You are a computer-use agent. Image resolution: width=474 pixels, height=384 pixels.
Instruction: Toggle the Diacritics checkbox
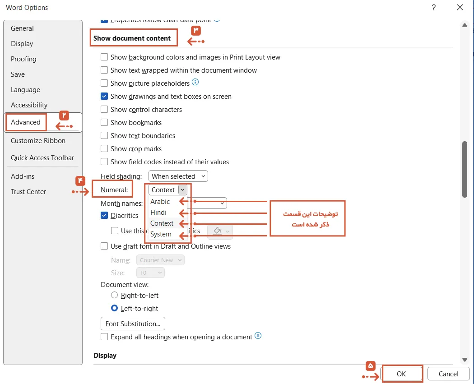pyautogui.click(x=104, y=215)
